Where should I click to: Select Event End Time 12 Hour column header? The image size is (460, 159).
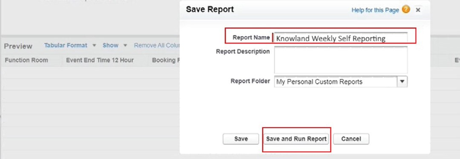100,60
